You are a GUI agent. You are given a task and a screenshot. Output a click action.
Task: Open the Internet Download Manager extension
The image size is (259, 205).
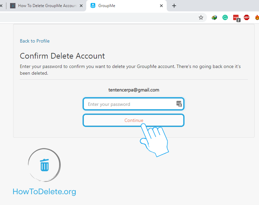tap(214, 17)
